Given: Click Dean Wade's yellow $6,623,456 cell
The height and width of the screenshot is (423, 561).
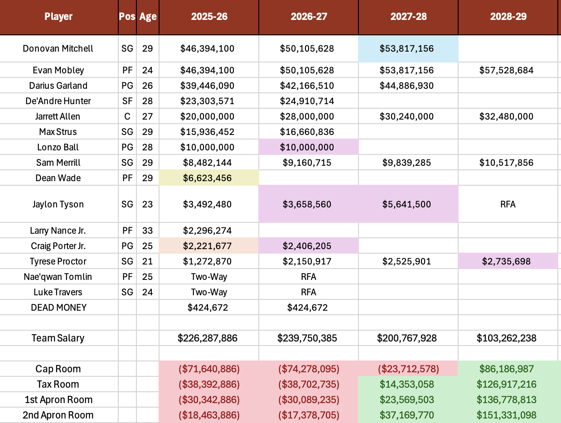Looking at the screenshot, I should click(x=209, y=178).
